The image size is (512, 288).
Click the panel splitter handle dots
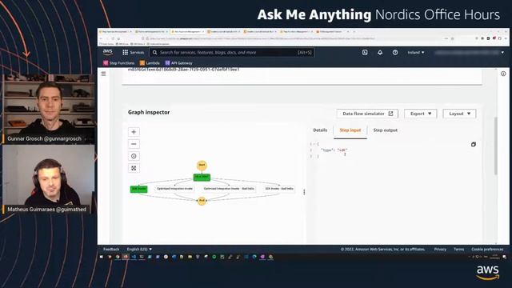click(304, 192)
